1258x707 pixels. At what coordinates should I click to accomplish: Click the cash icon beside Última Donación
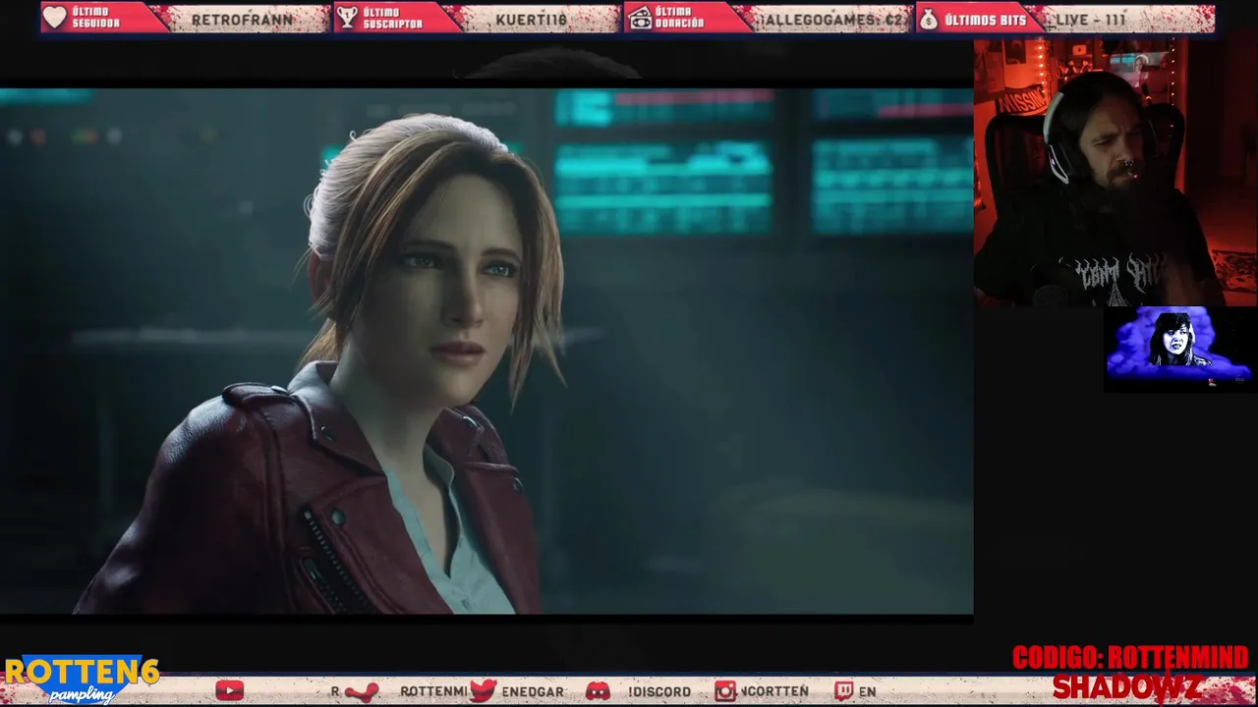click(x=641, y=18)
